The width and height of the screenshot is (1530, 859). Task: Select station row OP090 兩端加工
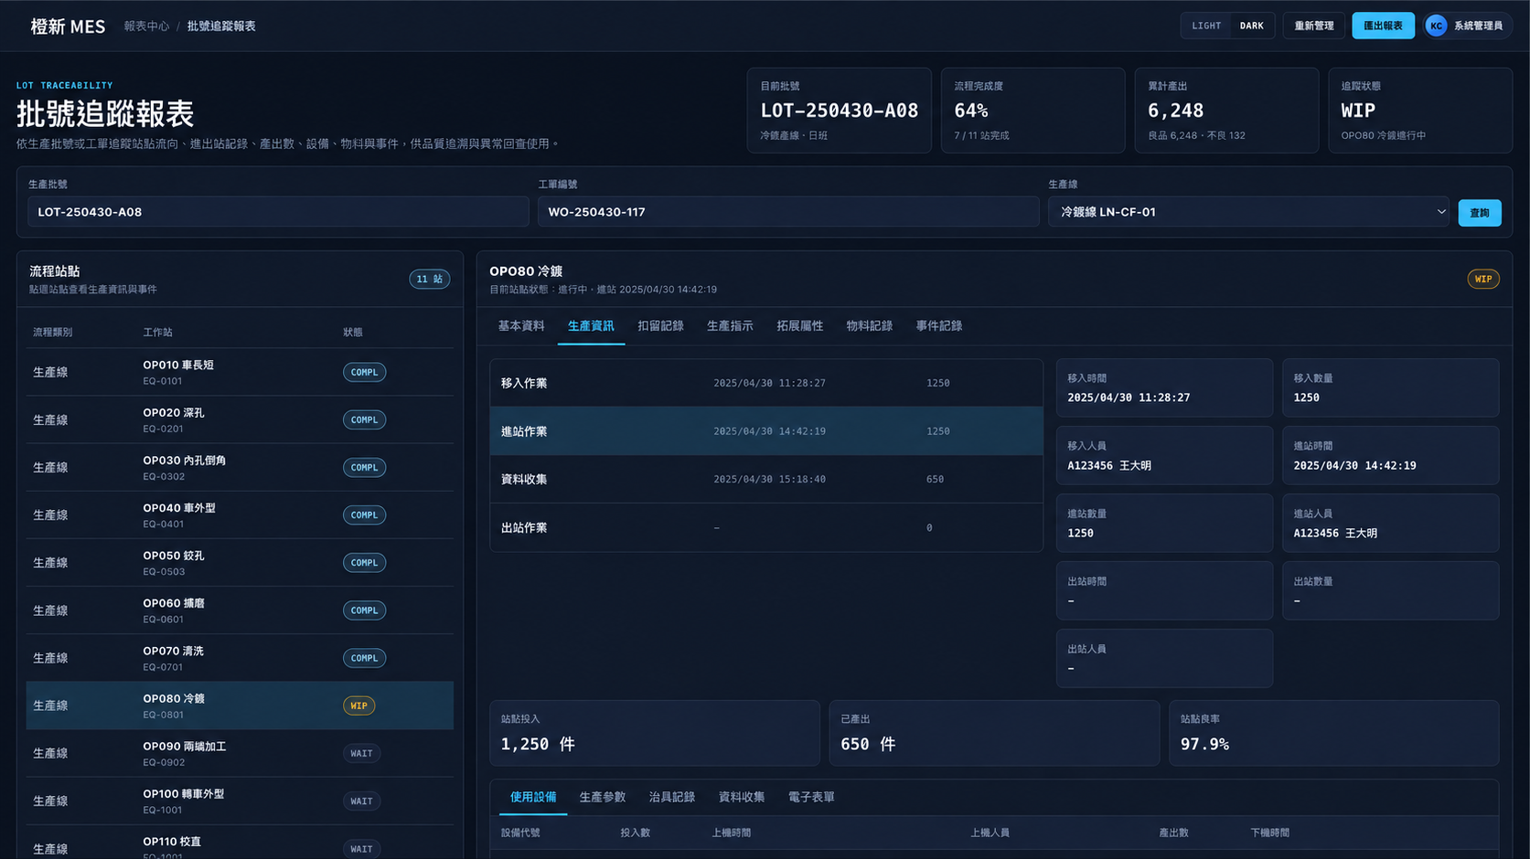pos(240,753)
